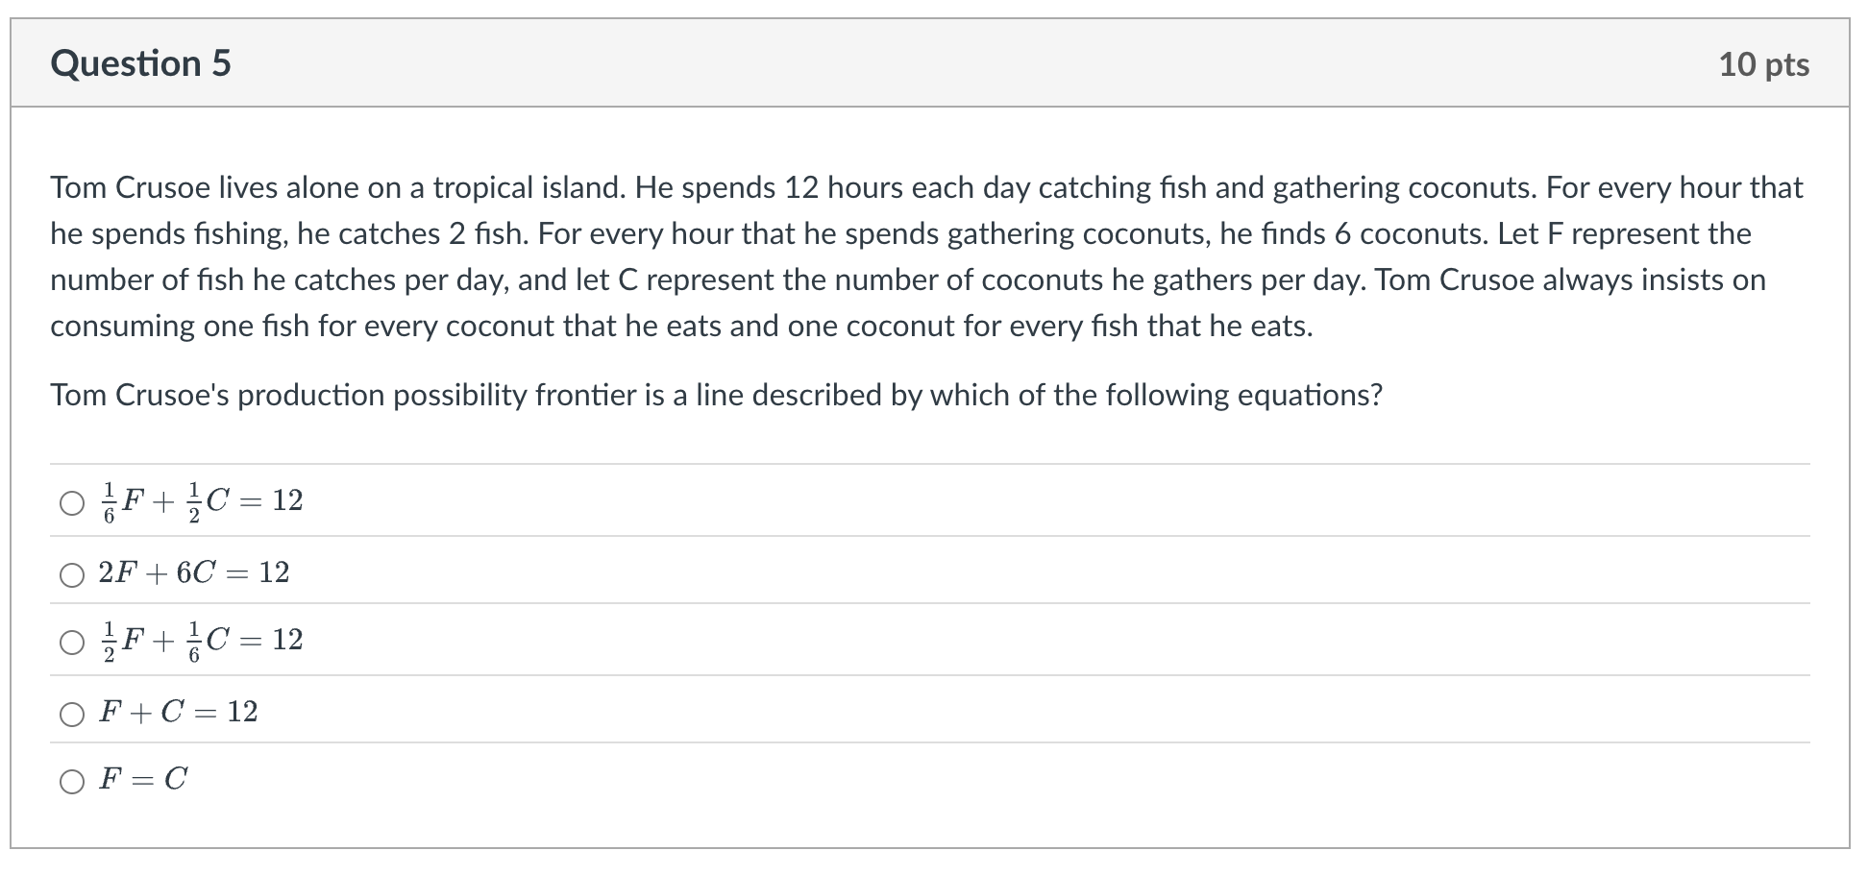
Task: Click the equation text 2F + 6C = 12
Action: [192, 571]
